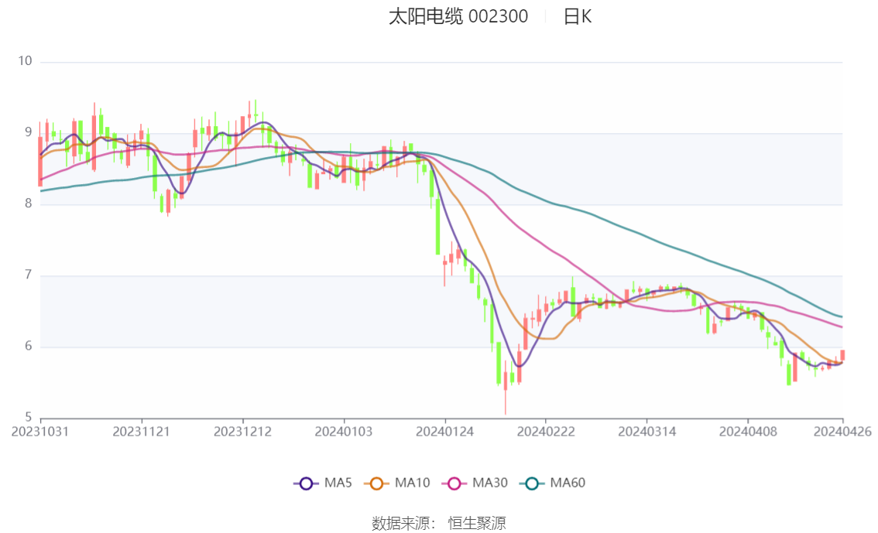The image size is (878, 533).
Task: Select the 20240124 x-axis tick label
Action: tap(444, 431)
